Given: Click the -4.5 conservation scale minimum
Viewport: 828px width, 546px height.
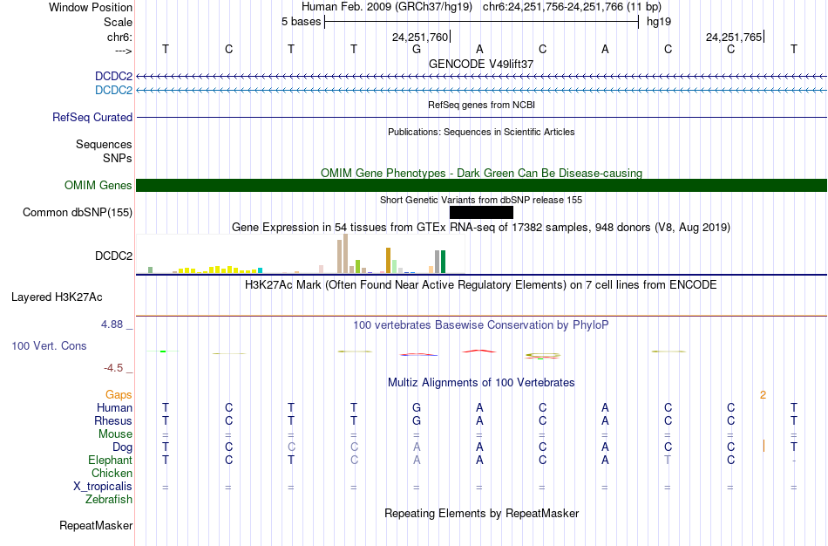Looking at the screenshot, I should click(113, 368).
